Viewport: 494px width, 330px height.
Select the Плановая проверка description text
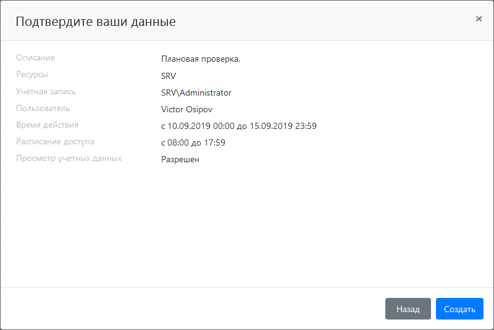point(200,59)
